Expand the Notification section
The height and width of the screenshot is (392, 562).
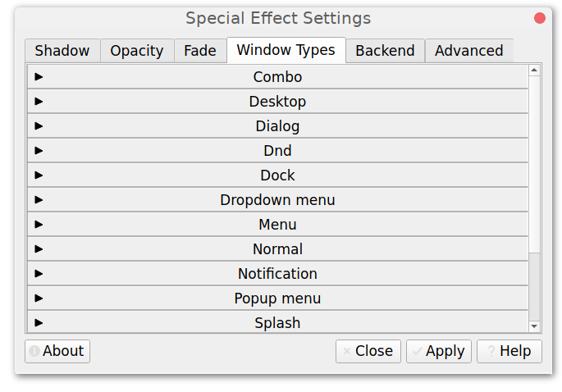(x=39, y=274)
